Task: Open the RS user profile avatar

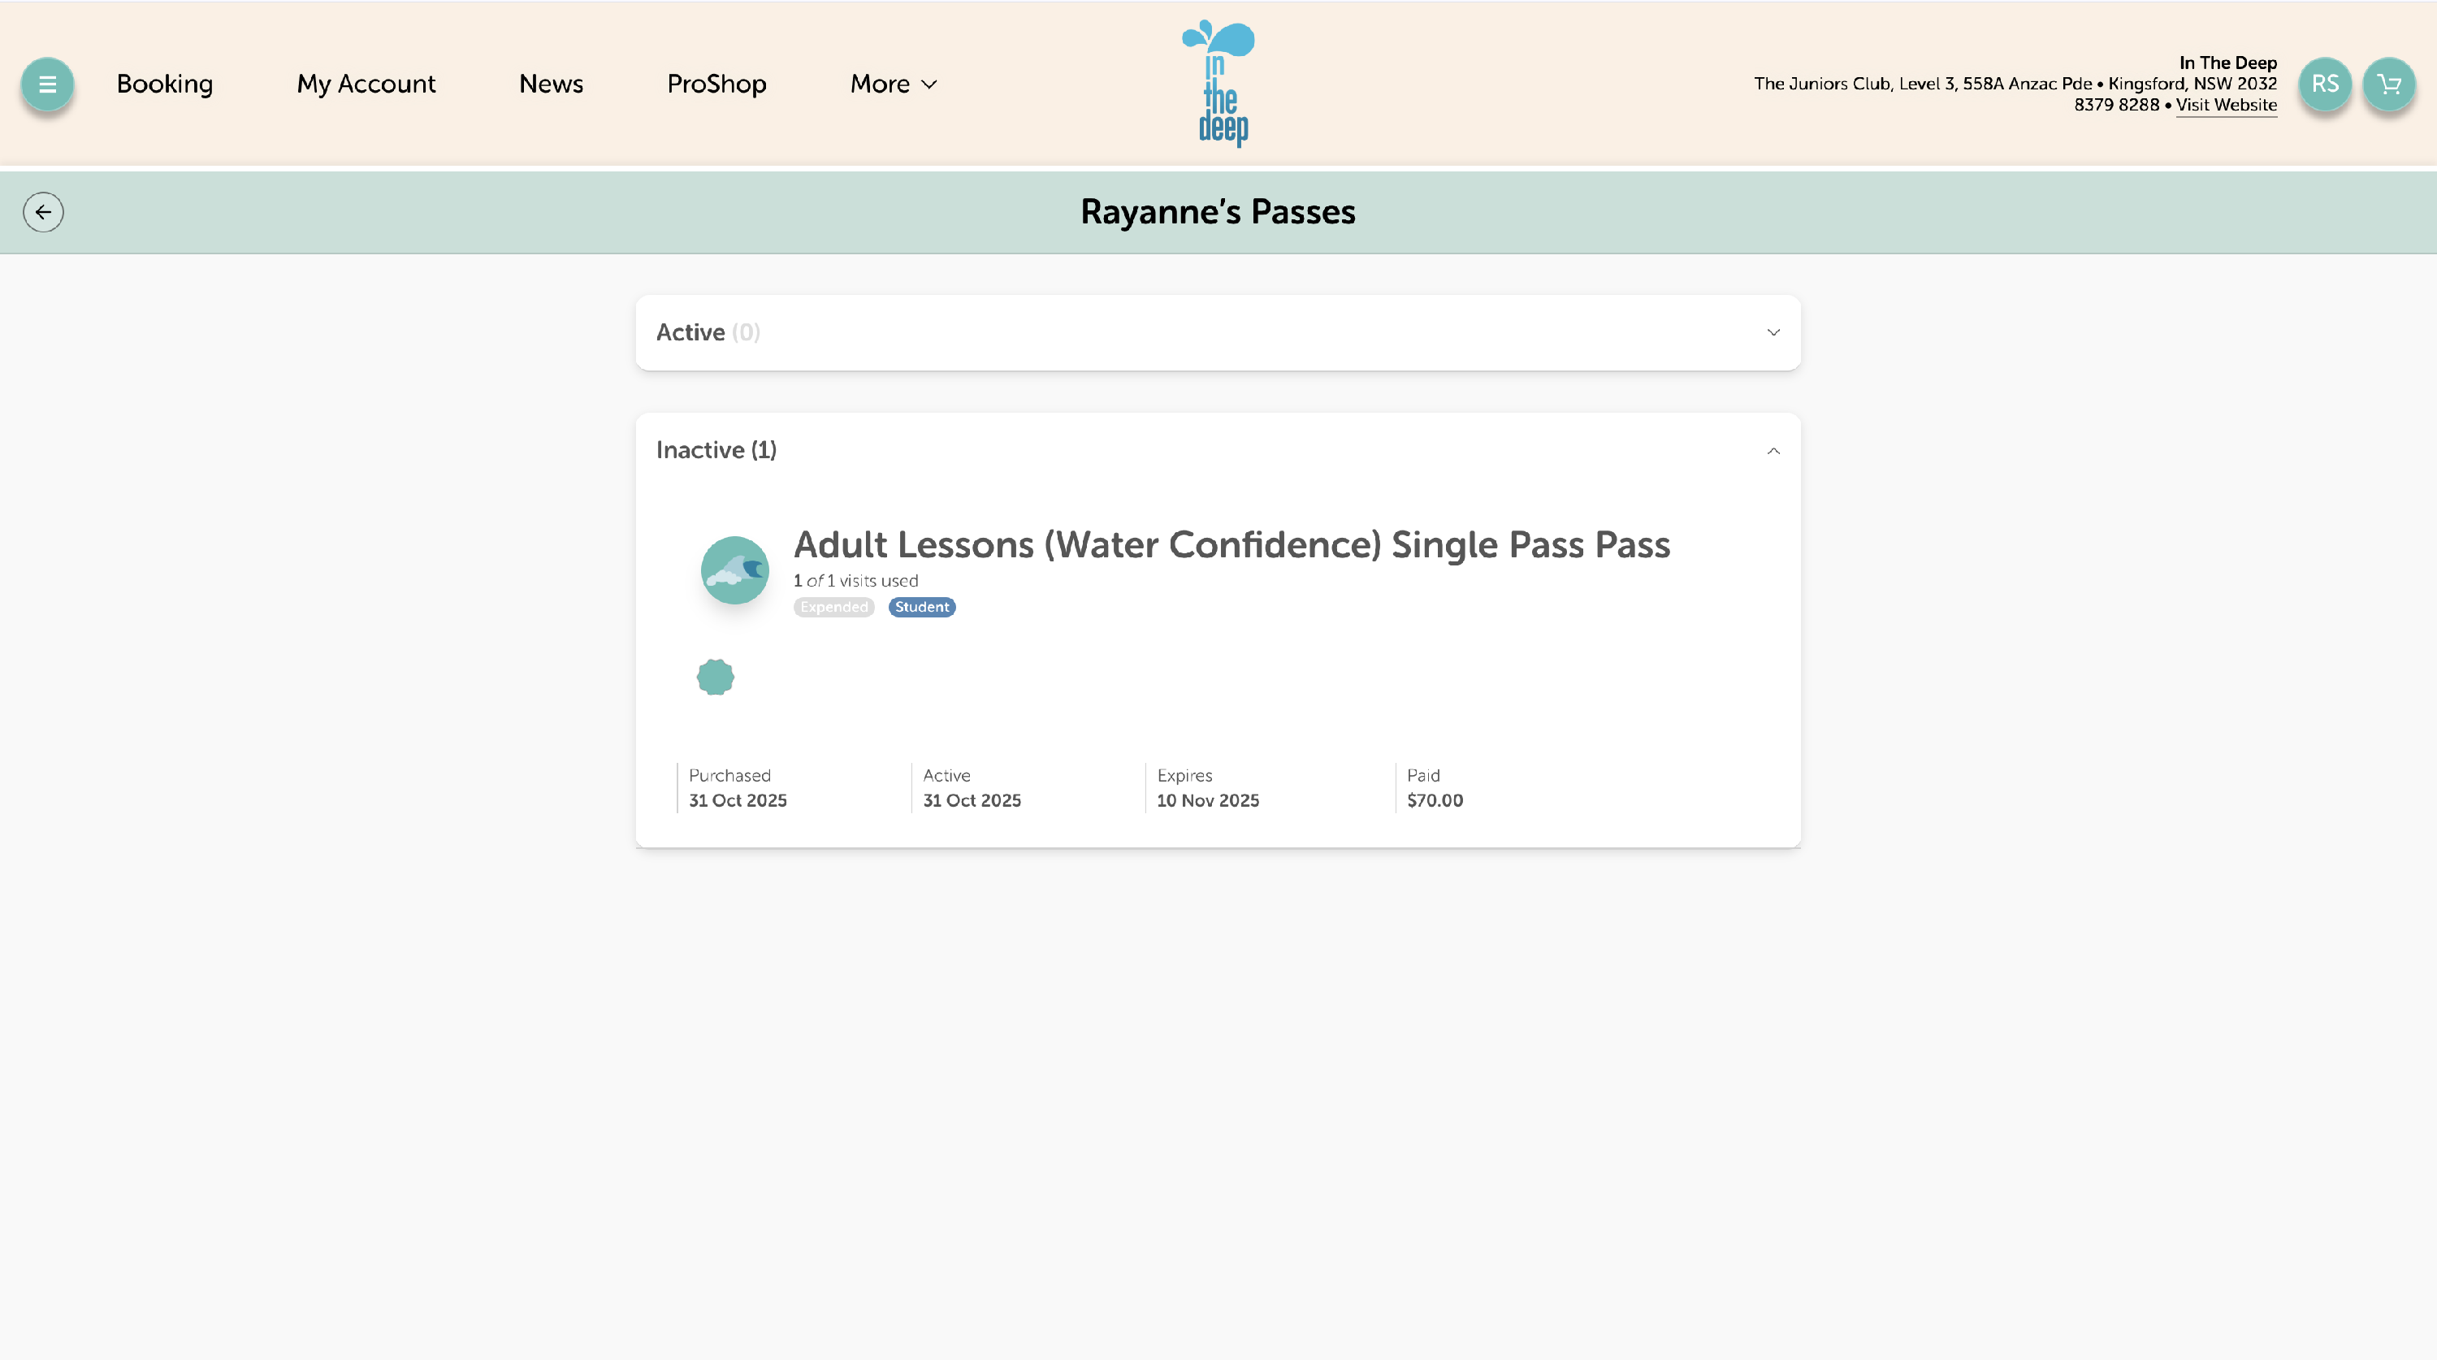Action: click(x=2324, y=84)
